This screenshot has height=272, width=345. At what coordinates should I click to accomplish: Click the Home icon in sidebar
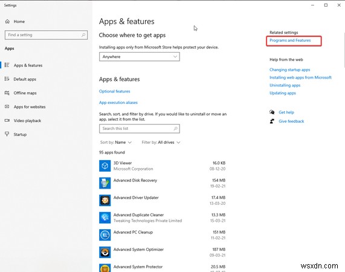(7, 21)
